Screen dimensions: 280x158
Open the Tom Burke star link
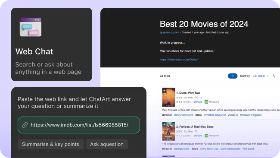(x=248, y=149)
